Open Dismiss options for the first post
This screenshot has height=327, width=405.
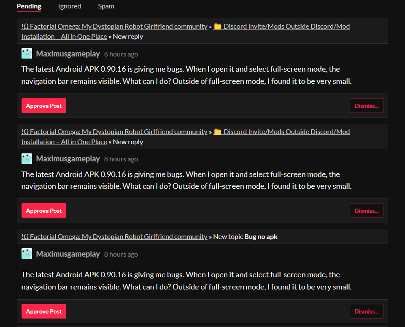(366, 106)
